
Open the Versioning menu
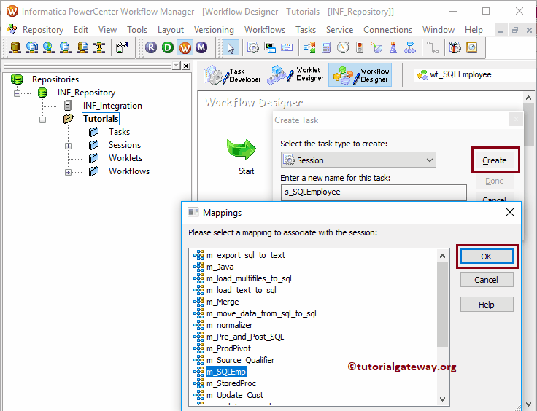(214, 30)
